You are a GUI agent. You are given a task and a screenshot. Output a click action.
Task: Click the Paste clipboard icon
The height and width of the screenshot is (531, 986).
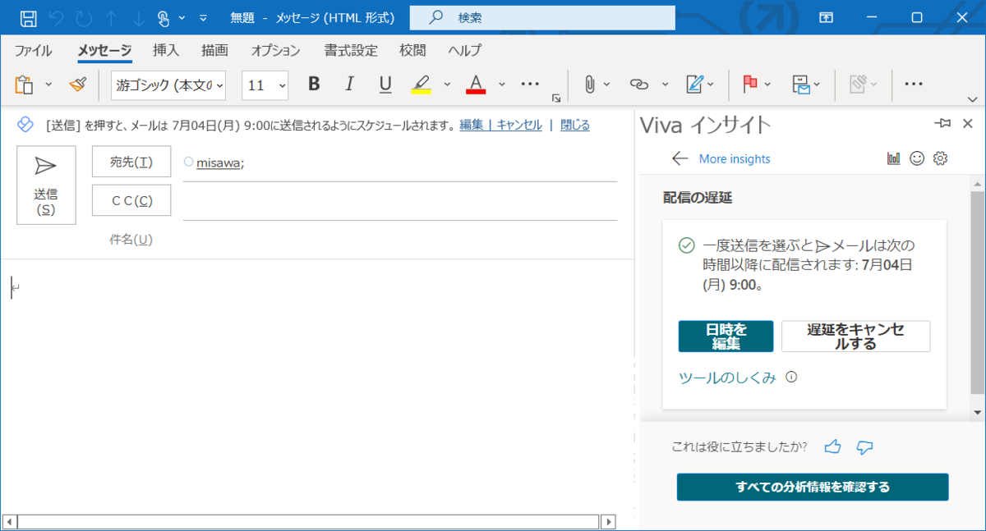coord(24,84)
